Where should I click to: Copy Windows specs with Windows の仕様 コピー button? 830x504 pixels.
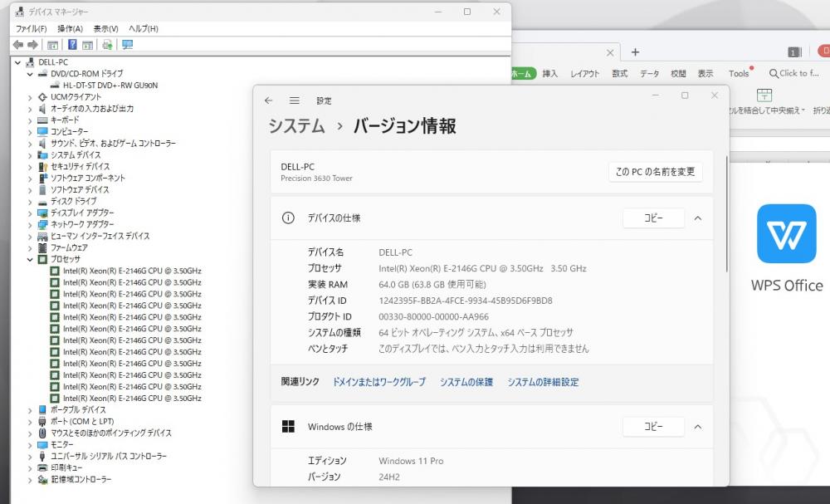click(654, 427)
